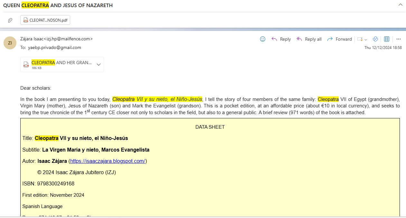This screenshot has width=406, height=218.
Task: Click PDF file icon in attachment card
Action: click(x=26, y=64)
